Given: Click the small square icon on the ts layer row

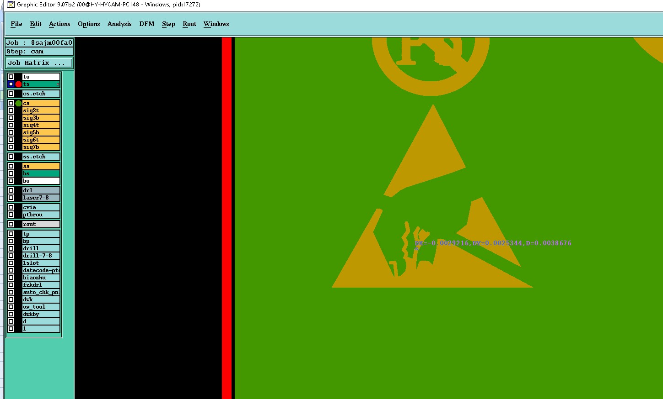Looking at the screenshot, I should [58, 84].
